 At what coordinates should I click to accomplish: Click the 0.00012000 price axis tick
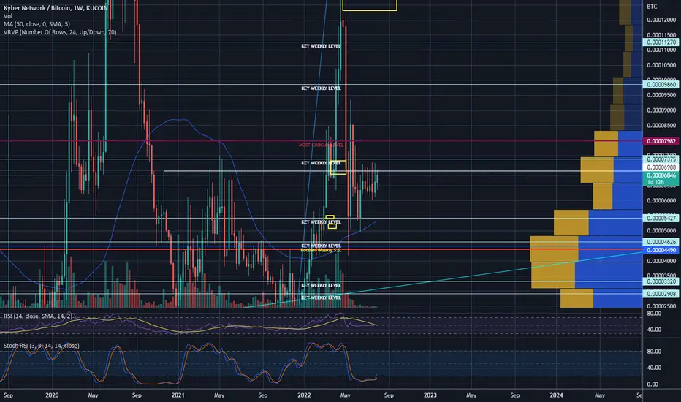click(x=661, y=20)
